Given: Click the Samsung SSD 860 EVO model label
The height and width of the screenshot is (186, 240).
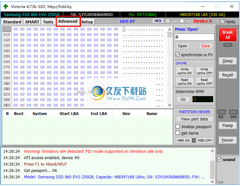Looking at the screenshot, I should coord(32,15).
